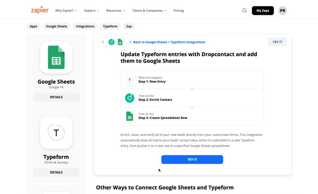Click the large blue TRY IT button
The height and width of the screenshot is (194, 318).
coord(192,159)
